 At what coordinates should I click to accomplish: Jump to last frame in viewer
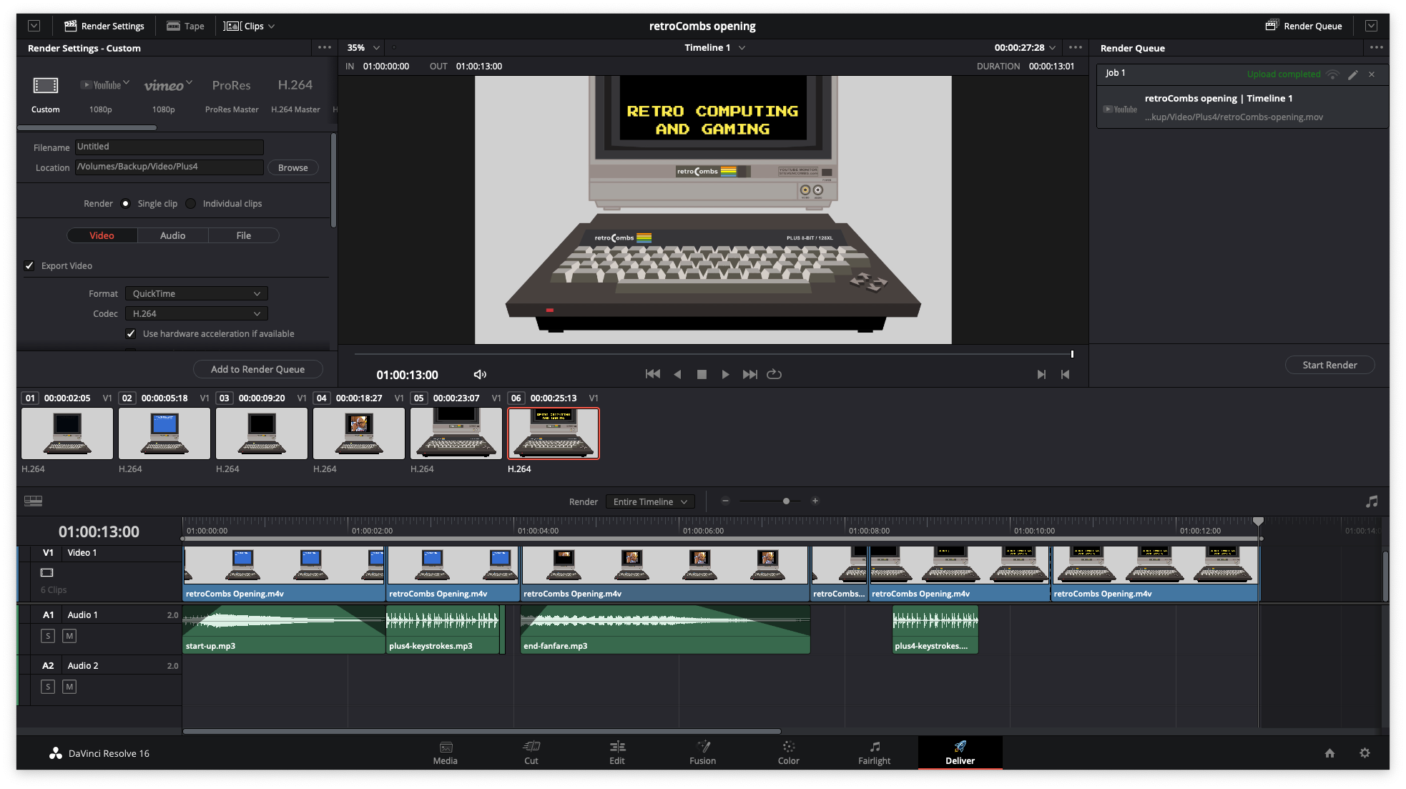[749, 374]
